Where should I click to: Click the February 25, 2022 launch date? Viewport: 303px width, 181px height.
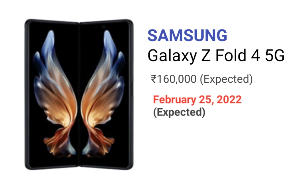tap(197, 100)
